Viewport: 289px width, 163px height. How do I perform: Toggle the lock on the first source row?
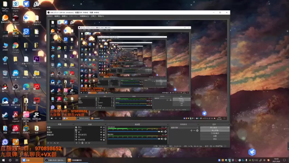tap(104, 128)
